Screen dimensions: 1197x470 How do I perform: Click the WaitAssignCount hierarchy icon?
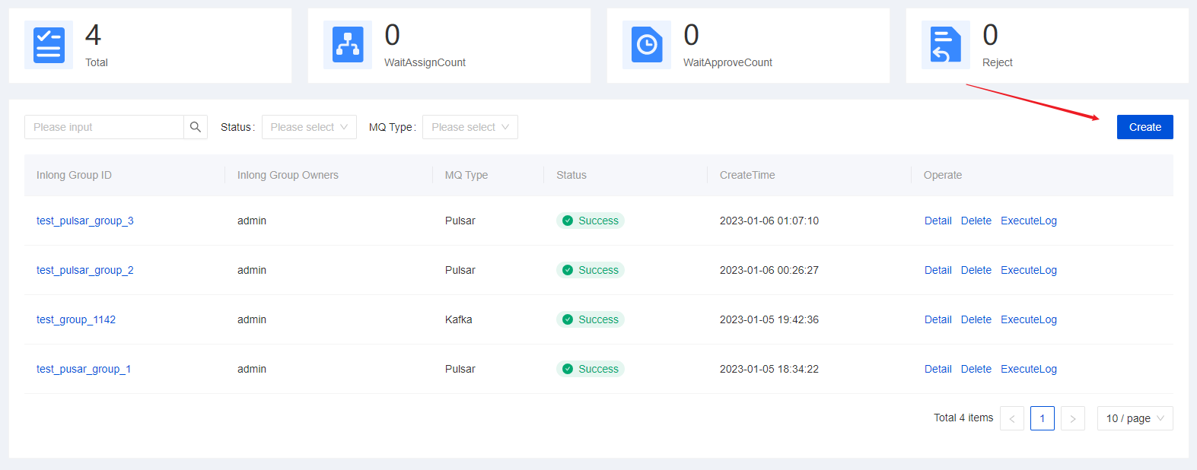click(x=348, y=45)
